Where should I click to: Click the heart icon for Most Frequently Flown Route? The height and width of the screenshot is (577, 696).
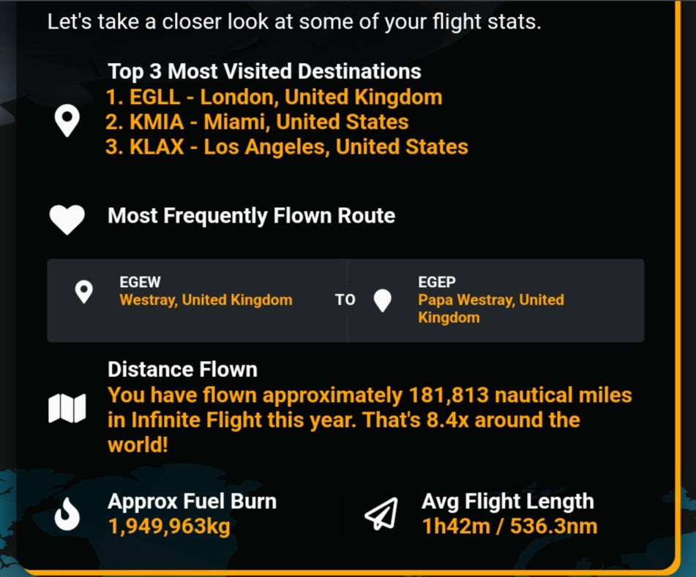coord(67,219)
